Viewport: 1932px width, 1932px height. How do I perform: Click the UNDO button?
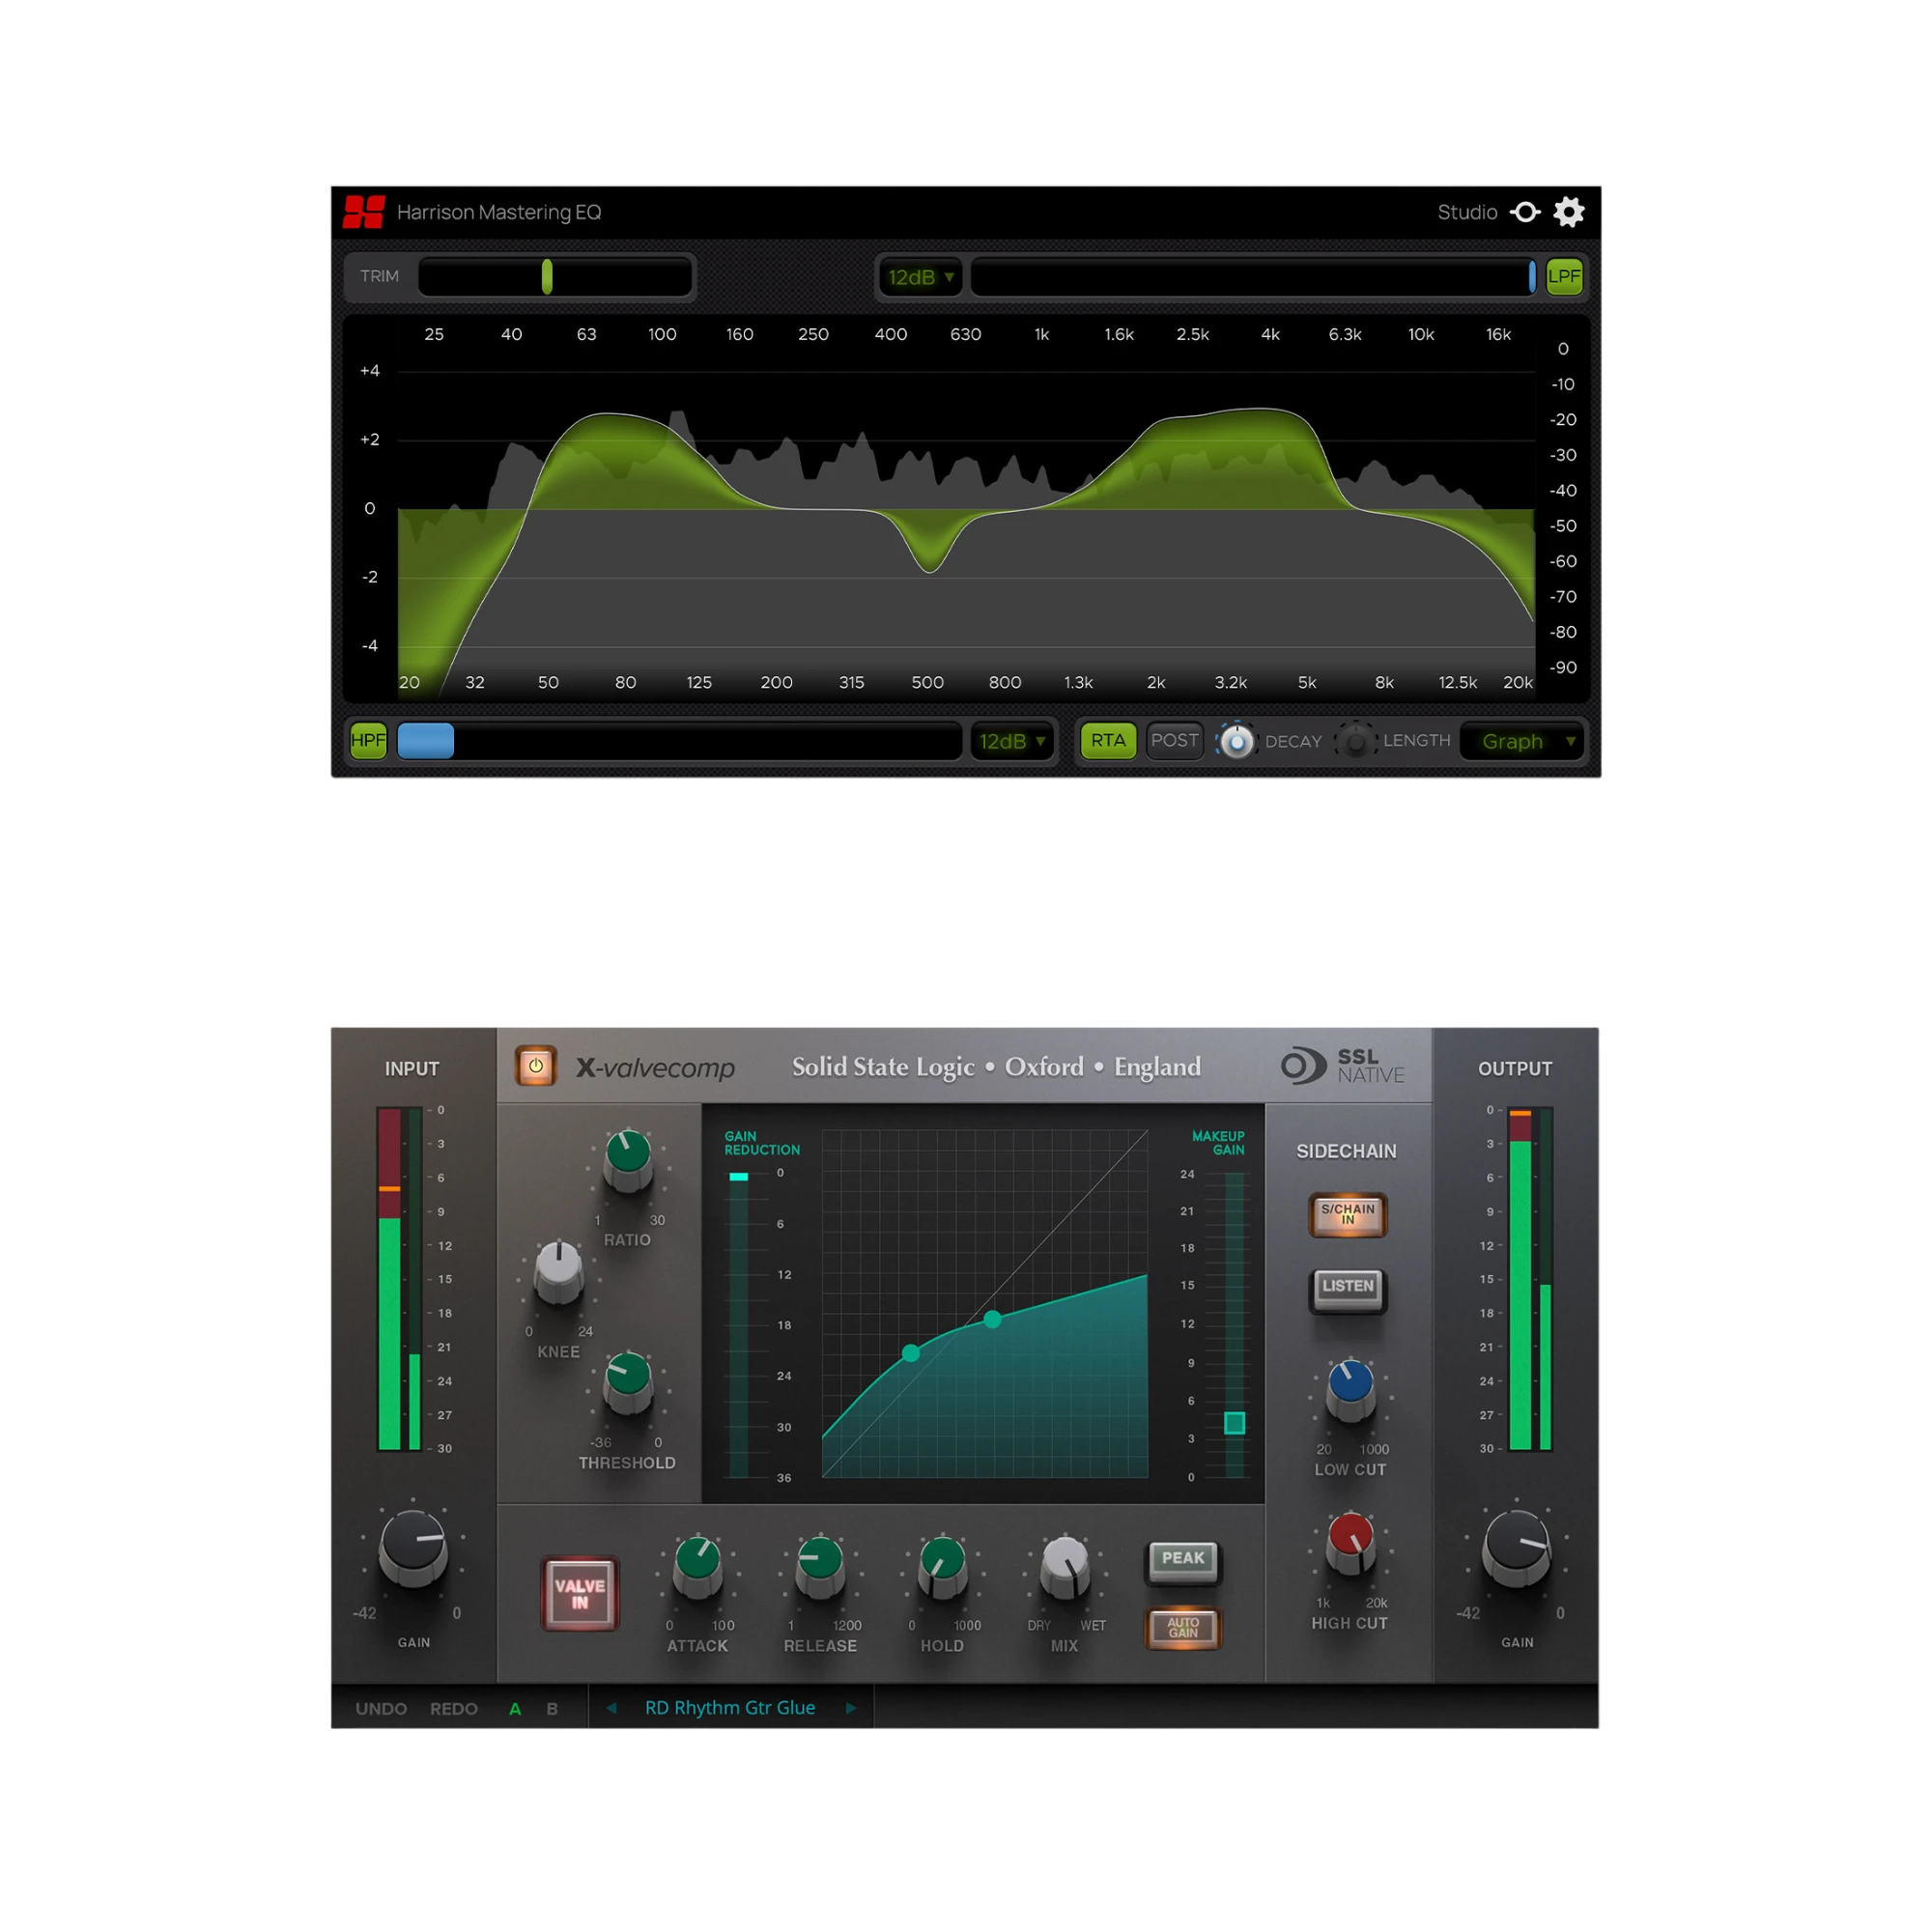(381, 1709)
